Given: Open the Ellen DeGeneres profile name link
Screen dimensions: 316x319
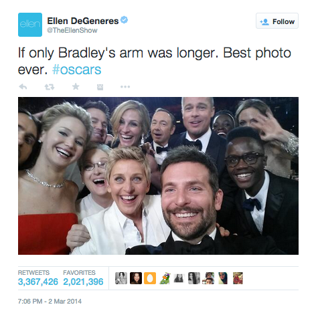Looking at the screenshot, I should [83, 21].
